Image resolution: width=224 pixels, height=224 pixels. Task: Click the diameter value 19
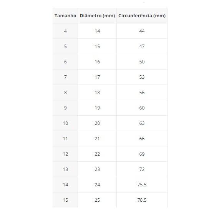(97, 108)
